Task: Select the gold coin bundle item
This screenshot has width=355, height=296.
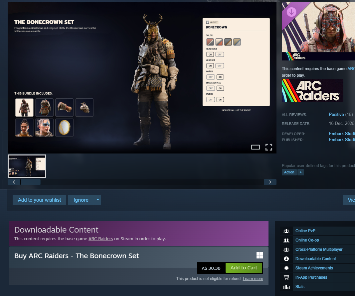Action: [64, 128]
